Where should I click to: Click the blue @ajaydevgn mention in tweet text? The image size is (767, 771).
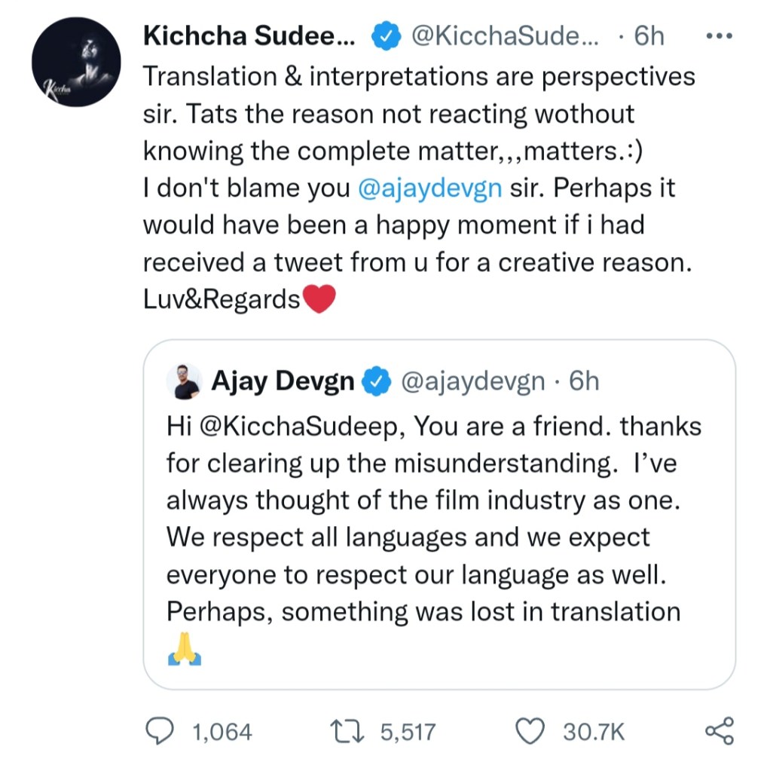point(430,187)
